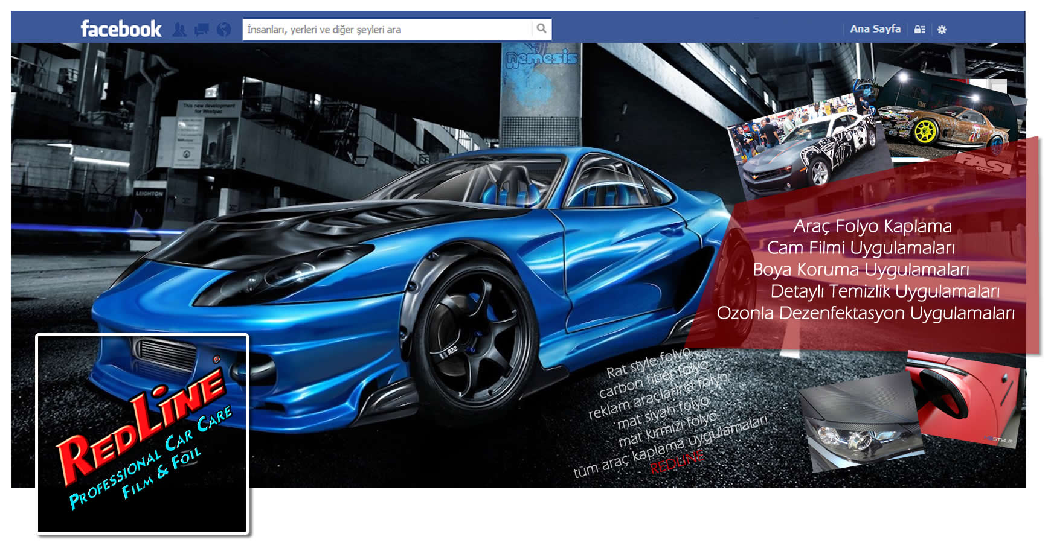Click the red REDLINE text on the asphalt

pos(677,461)
